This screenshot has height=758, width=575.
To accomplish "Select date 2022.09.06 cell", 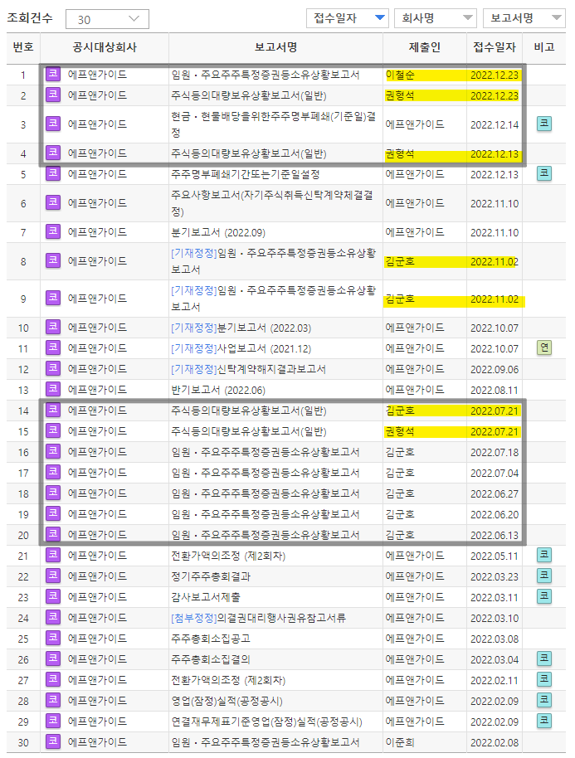I will pyautogui.click(x=495, y=369).
